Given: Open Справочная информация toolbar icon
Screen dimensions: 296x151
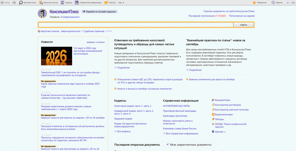Looking at the screenshot, I should click(x=77, y=3).
